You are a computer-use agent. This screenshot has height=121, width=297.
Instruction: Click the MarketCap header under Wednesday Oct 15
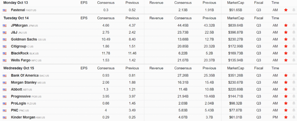(x=236, y=68)
